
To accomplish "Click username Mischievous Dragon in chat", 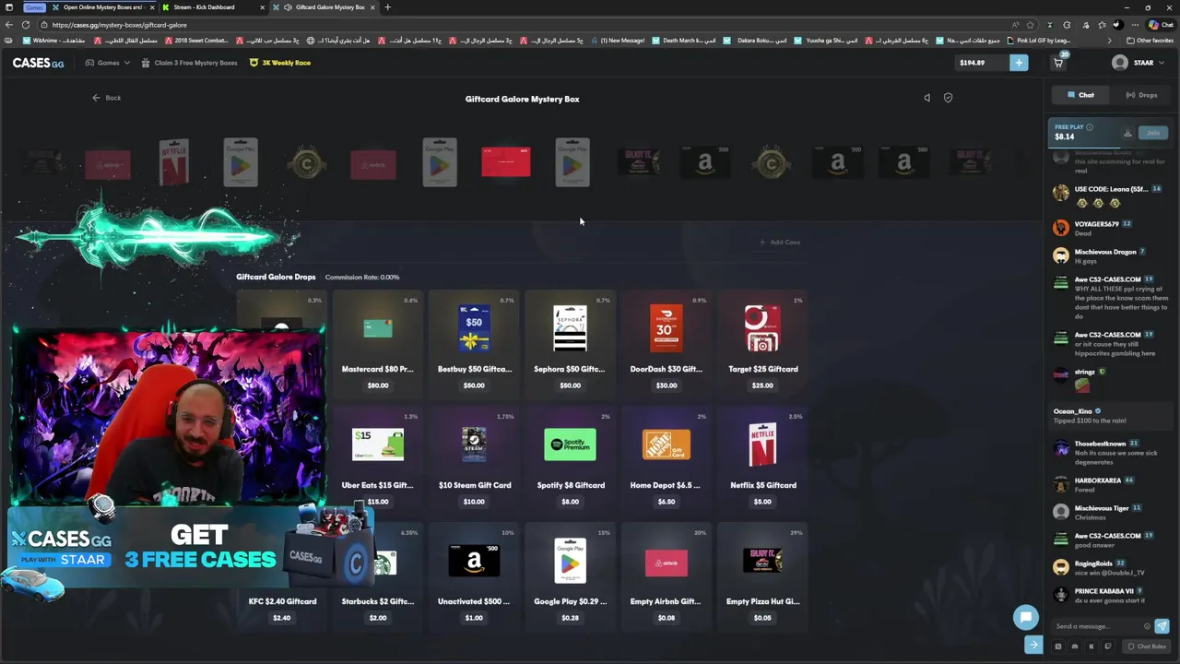I will [x=1104, y=252].
